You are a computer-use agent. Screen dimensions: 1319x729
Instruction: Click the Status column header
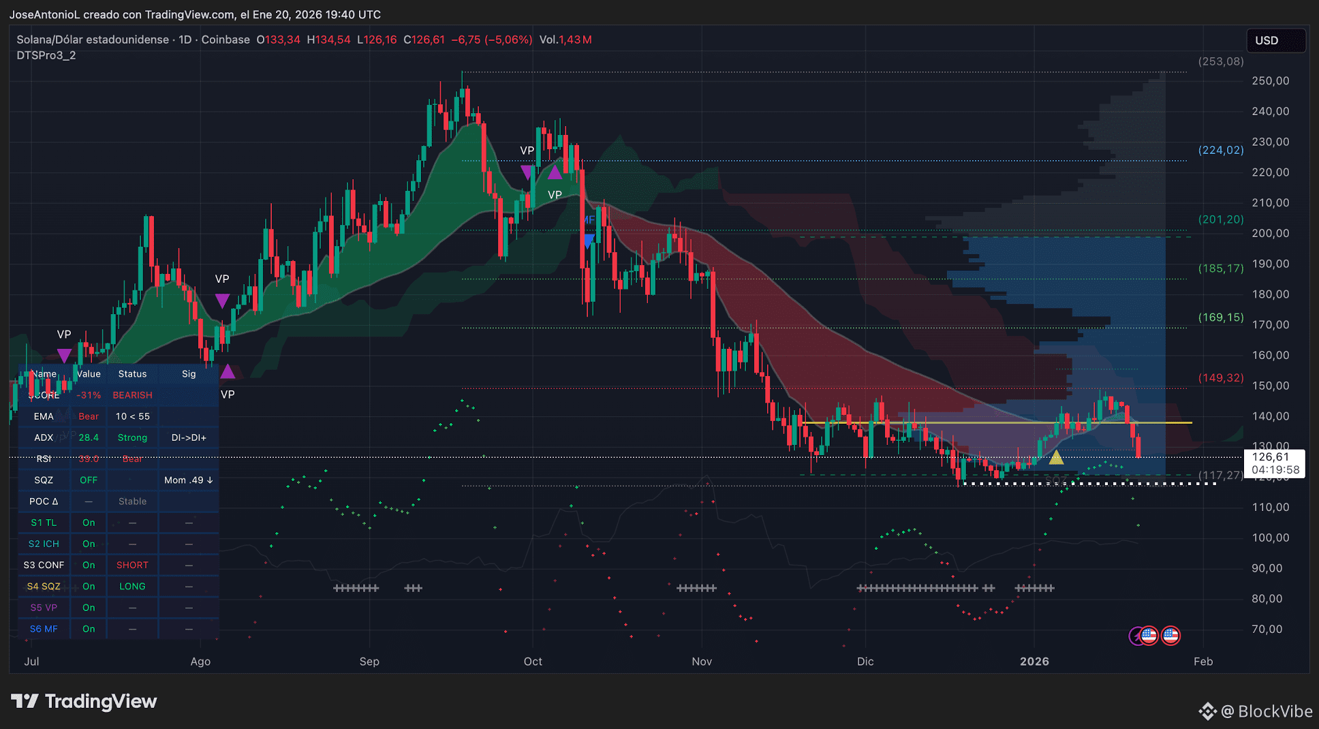pyautogui.click(x=132, y=374)
